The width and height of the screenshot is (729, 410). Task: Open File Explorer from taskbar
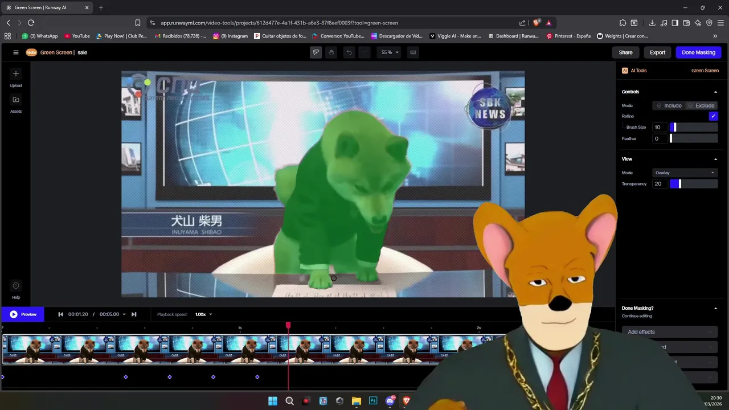coord(357,401)
